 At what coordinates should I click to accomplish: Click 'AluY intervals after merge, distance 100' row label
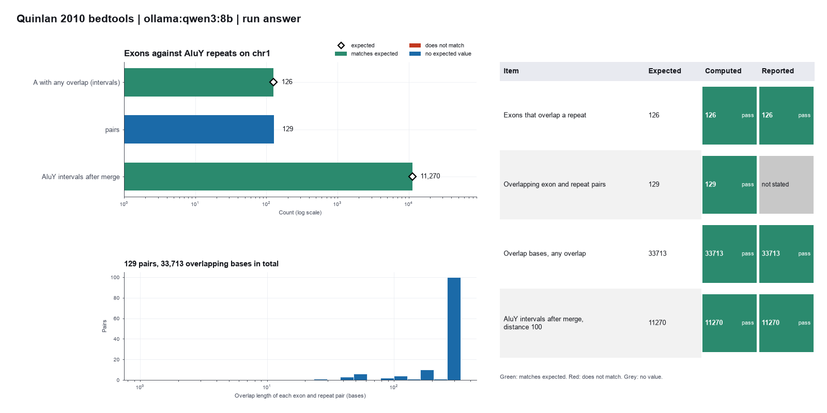(543, 323)
